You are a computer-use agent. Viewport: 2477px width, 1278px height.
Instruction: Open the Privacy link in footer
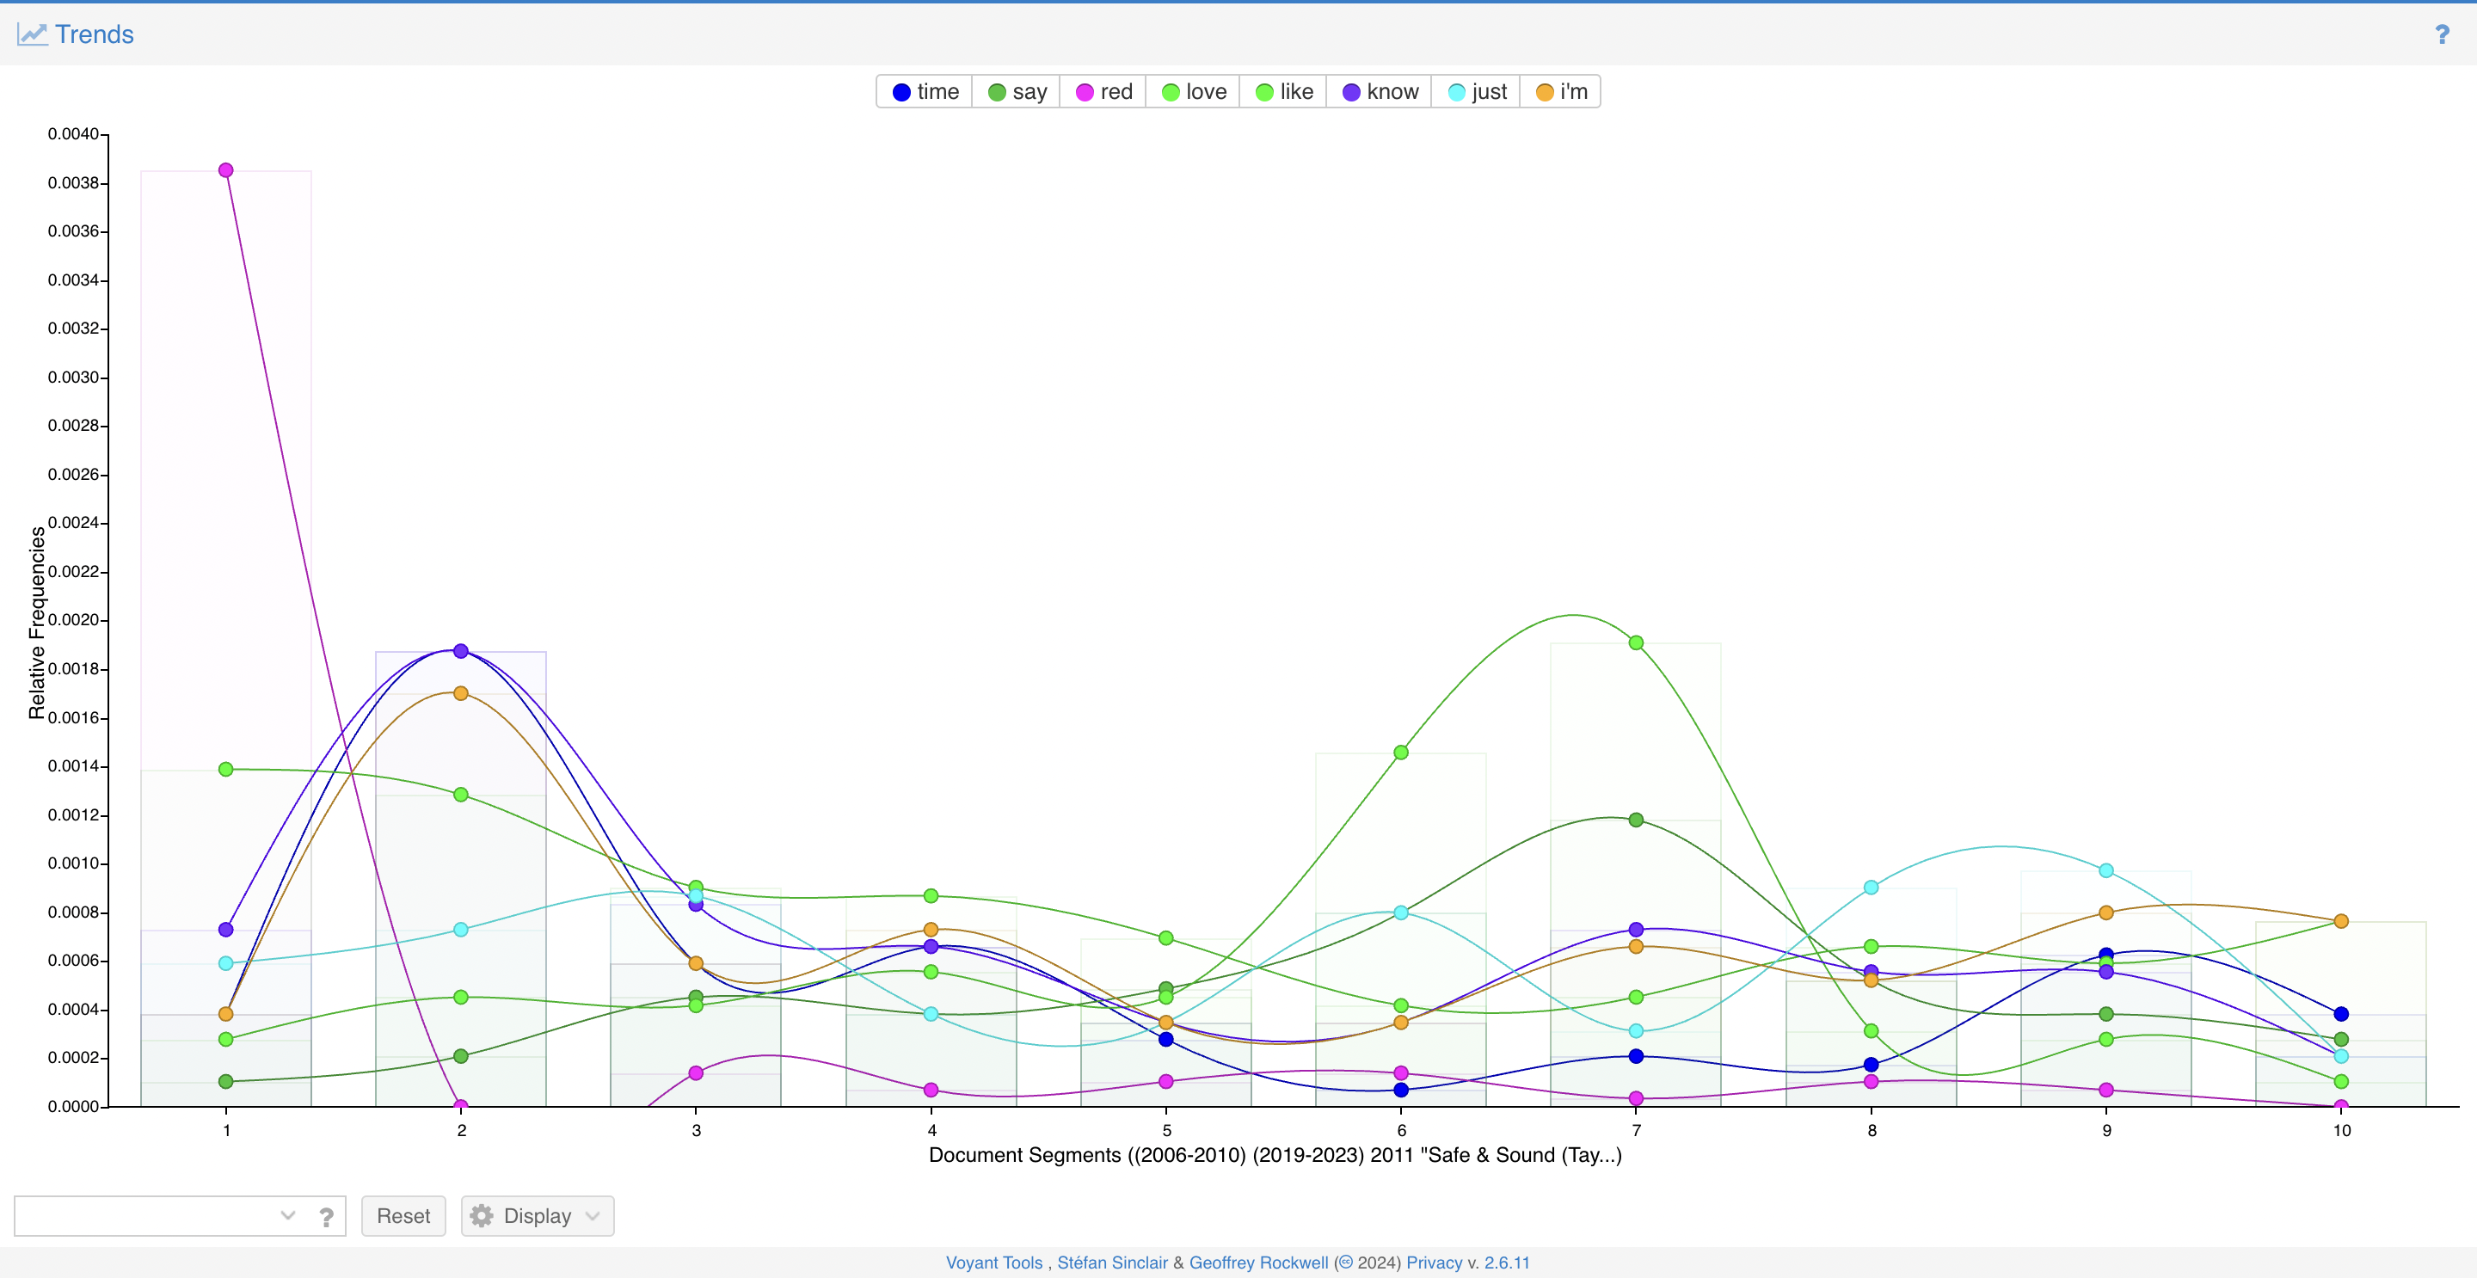(x=1434, y=1263)
